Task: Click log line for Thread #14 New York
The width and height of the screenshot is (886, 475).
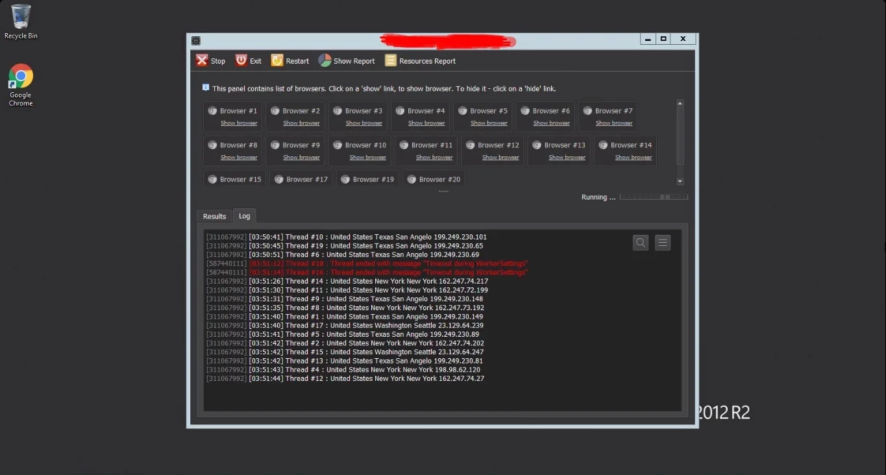Action: coord(347,281)
